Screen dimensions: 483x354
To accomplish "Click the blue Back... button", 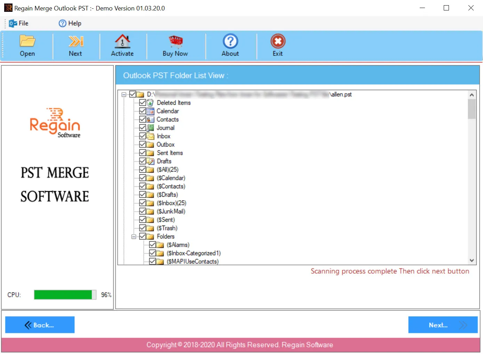I will [40, 325].
